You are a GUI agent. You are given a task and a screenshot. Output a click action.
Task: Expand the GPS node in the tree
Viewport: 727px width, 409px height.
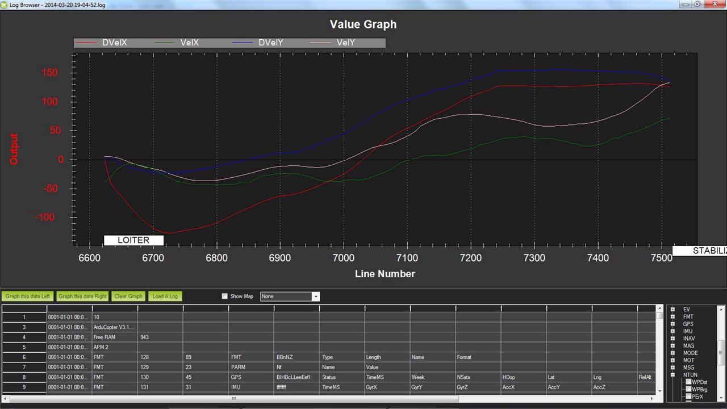(x=673, y=324)
